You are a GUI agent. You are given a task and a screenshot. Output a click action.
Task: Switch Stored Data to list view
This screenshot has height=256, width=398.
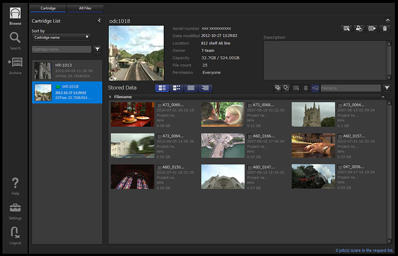click(190, 88)
